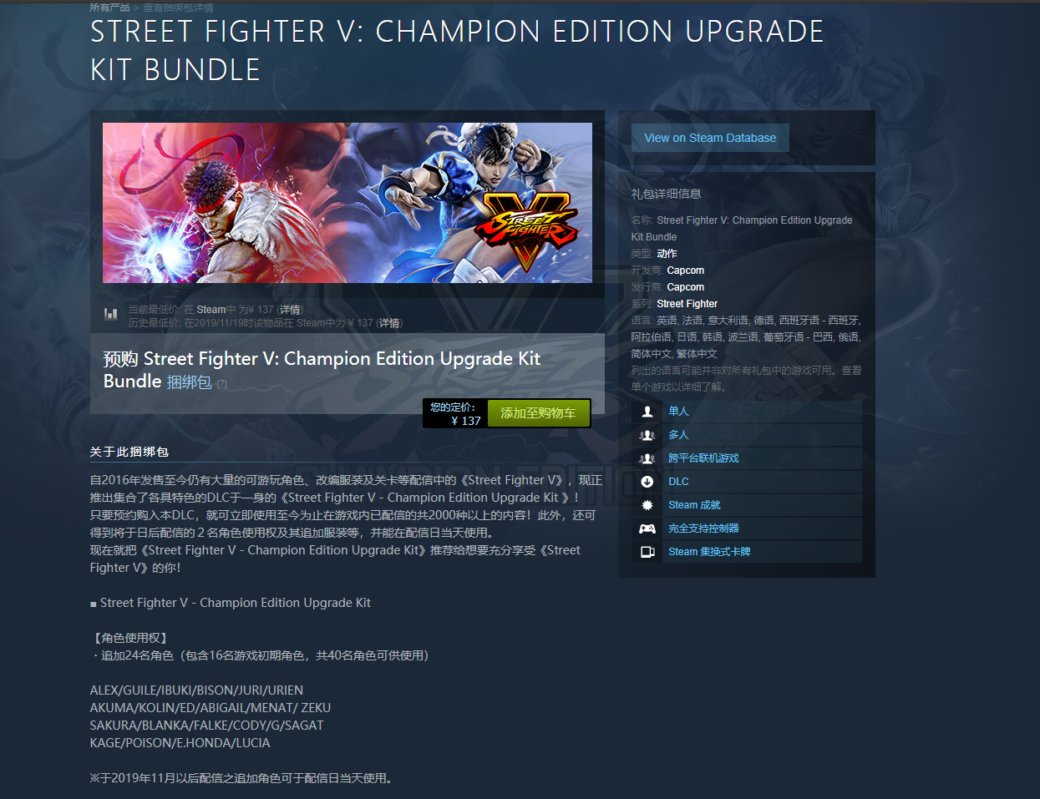Open View on Steam Database
Image resolution: width=1040 pixels, height=799 pixels.
tap(710, 138)
